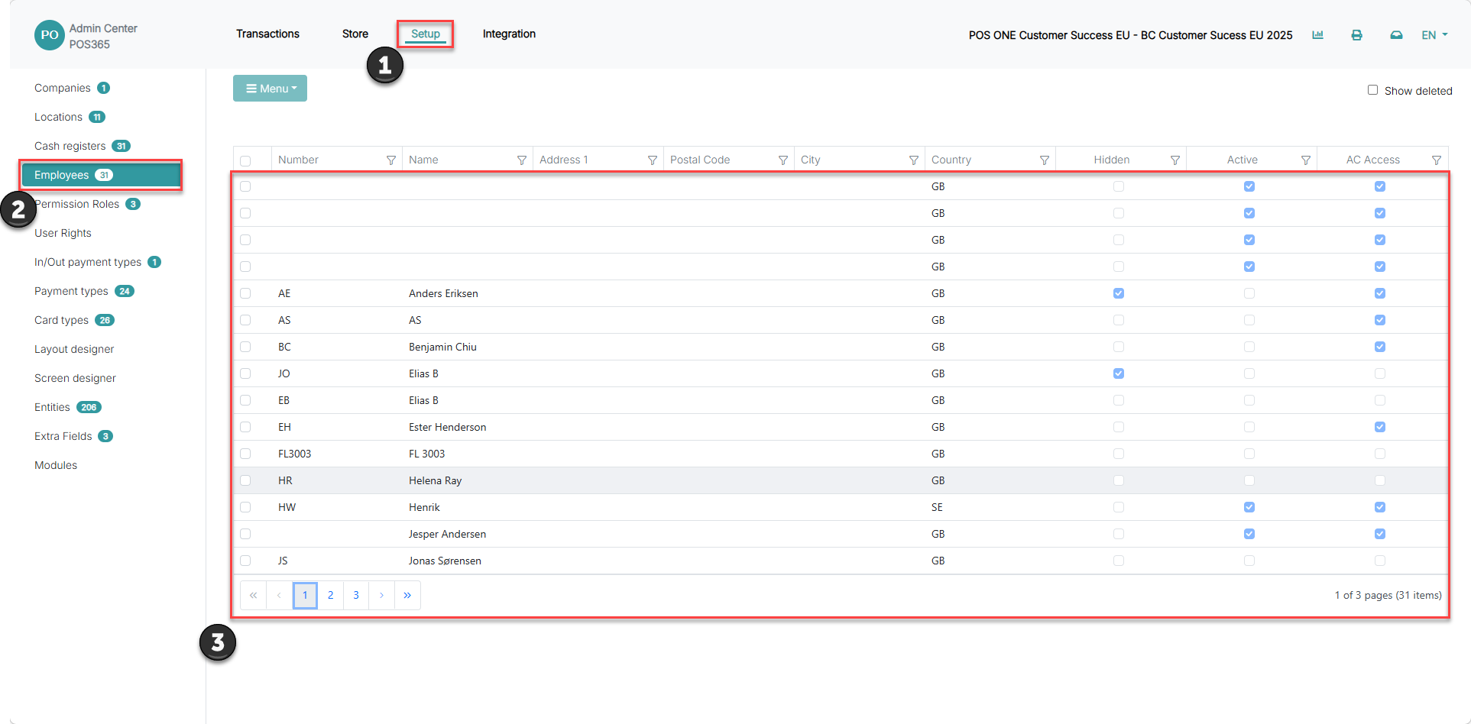Open Card types in the sidebar
The width and height of the screenshot is (1471, 724).
(61, 320)
